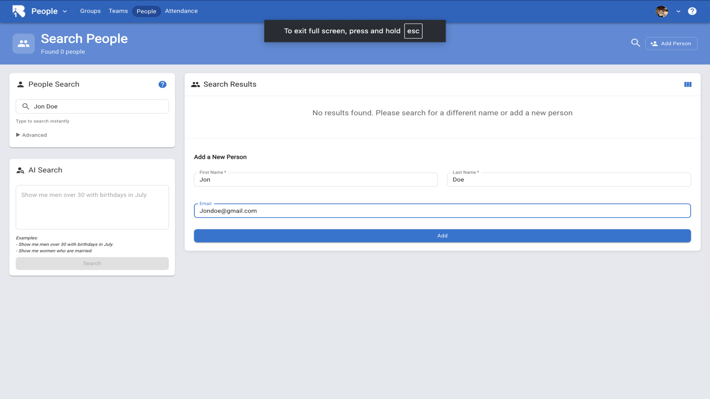Image resolution: width=710 pixels, height=399 pixels.
Task: Click the AI Search prompt text area
Action: coord(92,207)
